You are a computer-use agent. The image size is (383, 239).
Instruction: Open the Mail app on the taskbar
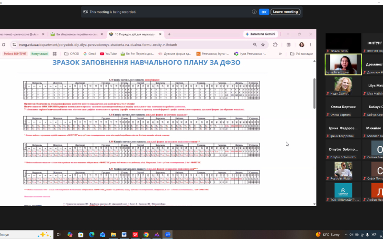pyautogui.click(x=102, y=235)
